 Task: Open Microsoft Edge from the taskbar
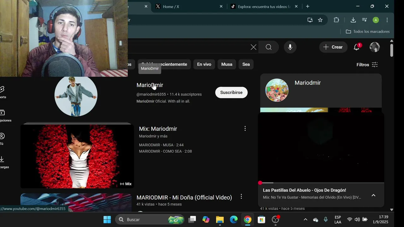(234, 219)
